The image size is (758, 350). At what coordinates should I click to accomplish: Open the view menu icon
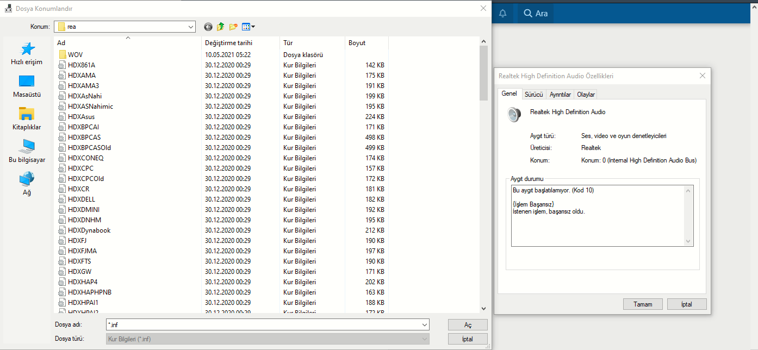tap(248, 27)
